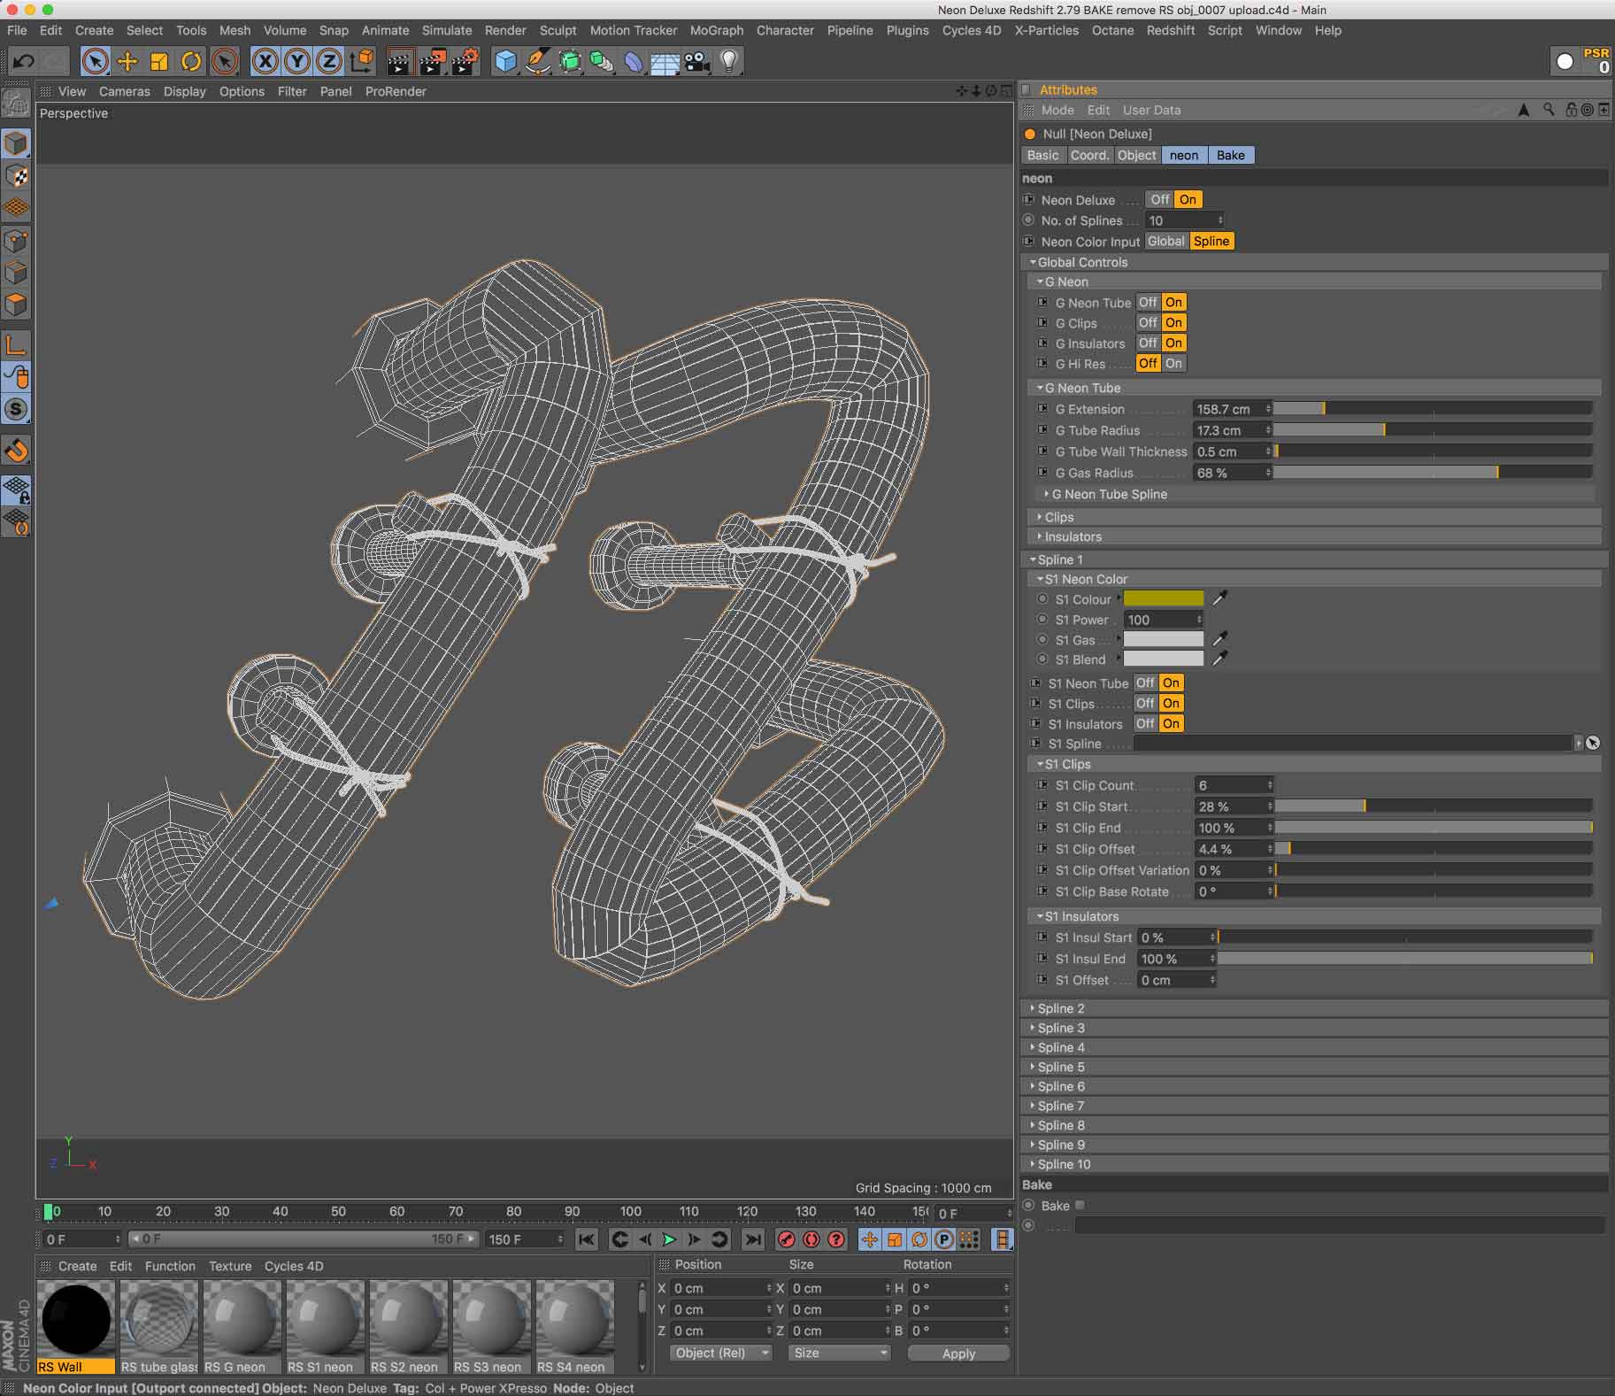Select the Rotate tool icon
Viewport: 1615px width, 1396px height.
(191, 61)
